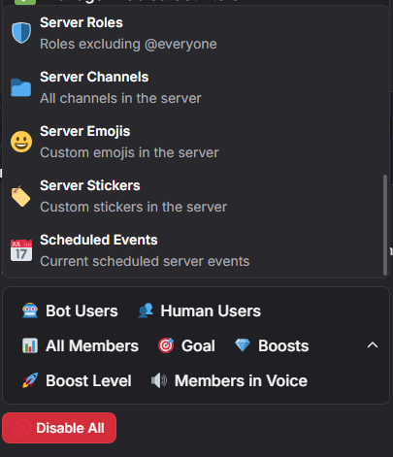Click the Members in Voice selection tag
393x457 pixels.
(229, 380)
